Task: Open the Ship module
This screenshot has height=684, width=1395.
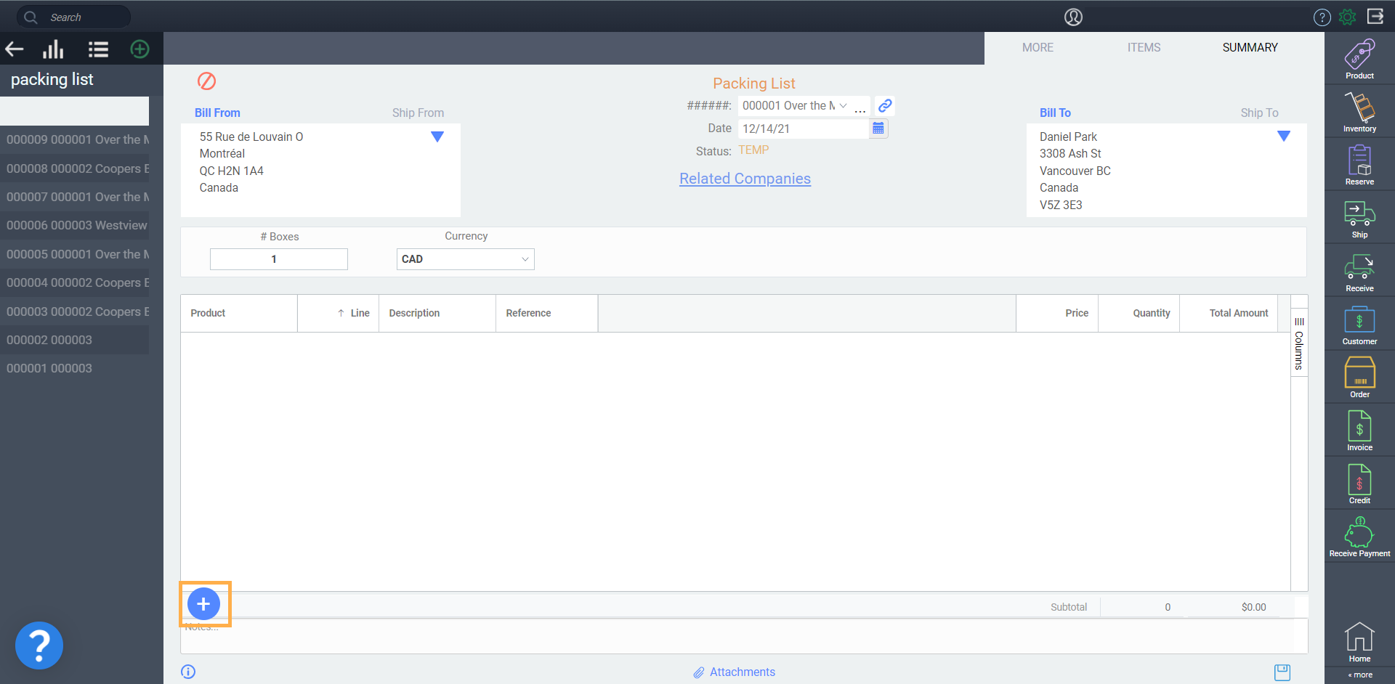Action: tap(1359, 219)
